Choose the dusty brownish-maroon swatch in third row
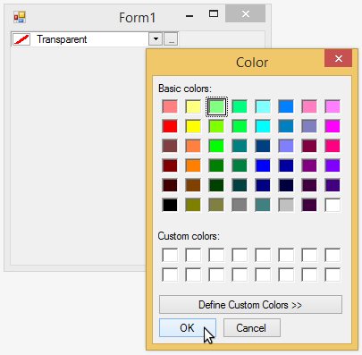 [x=170, y=146]
